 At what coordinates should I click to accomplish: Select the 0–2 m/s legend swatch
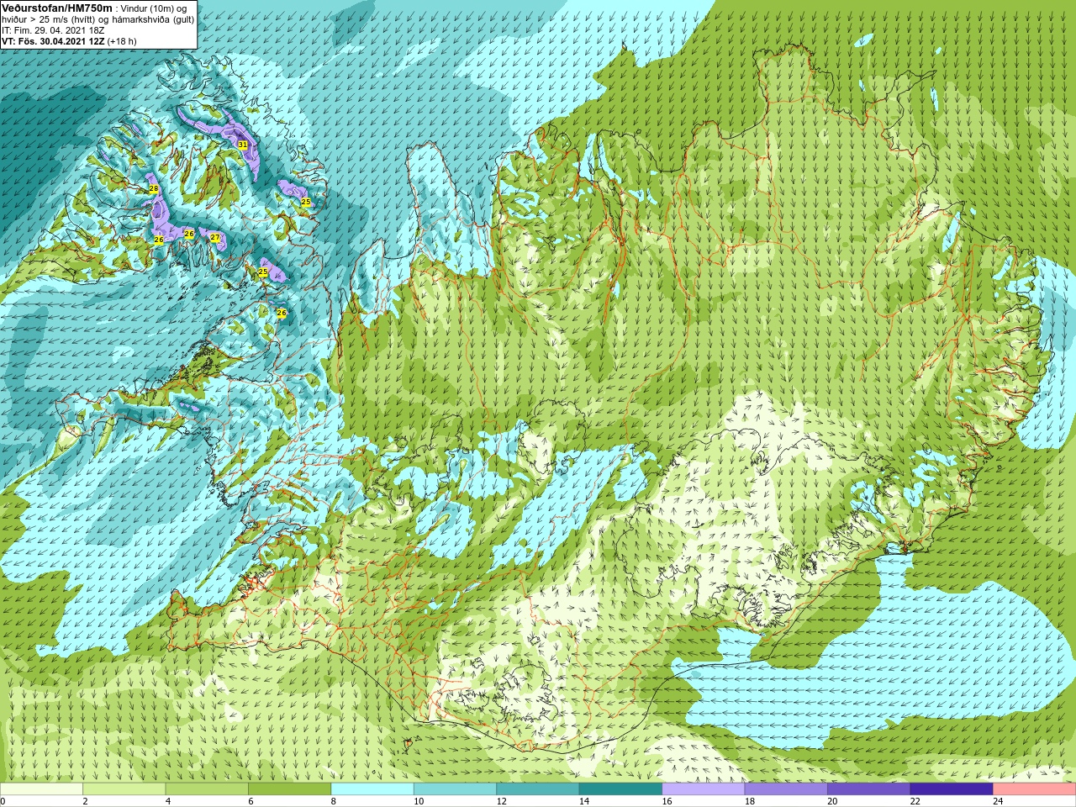[41, 789]
